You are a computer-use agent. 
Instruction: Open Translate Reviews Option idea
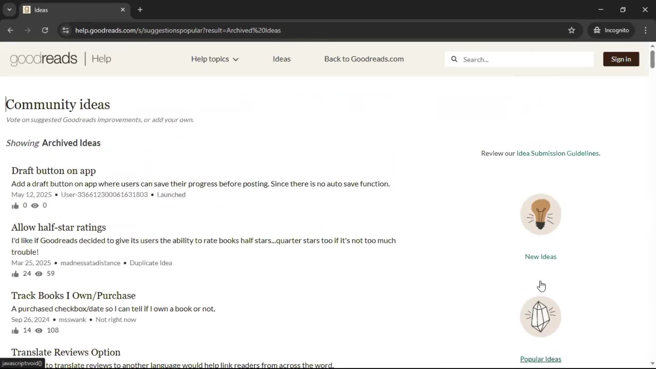tap(66, 352)
